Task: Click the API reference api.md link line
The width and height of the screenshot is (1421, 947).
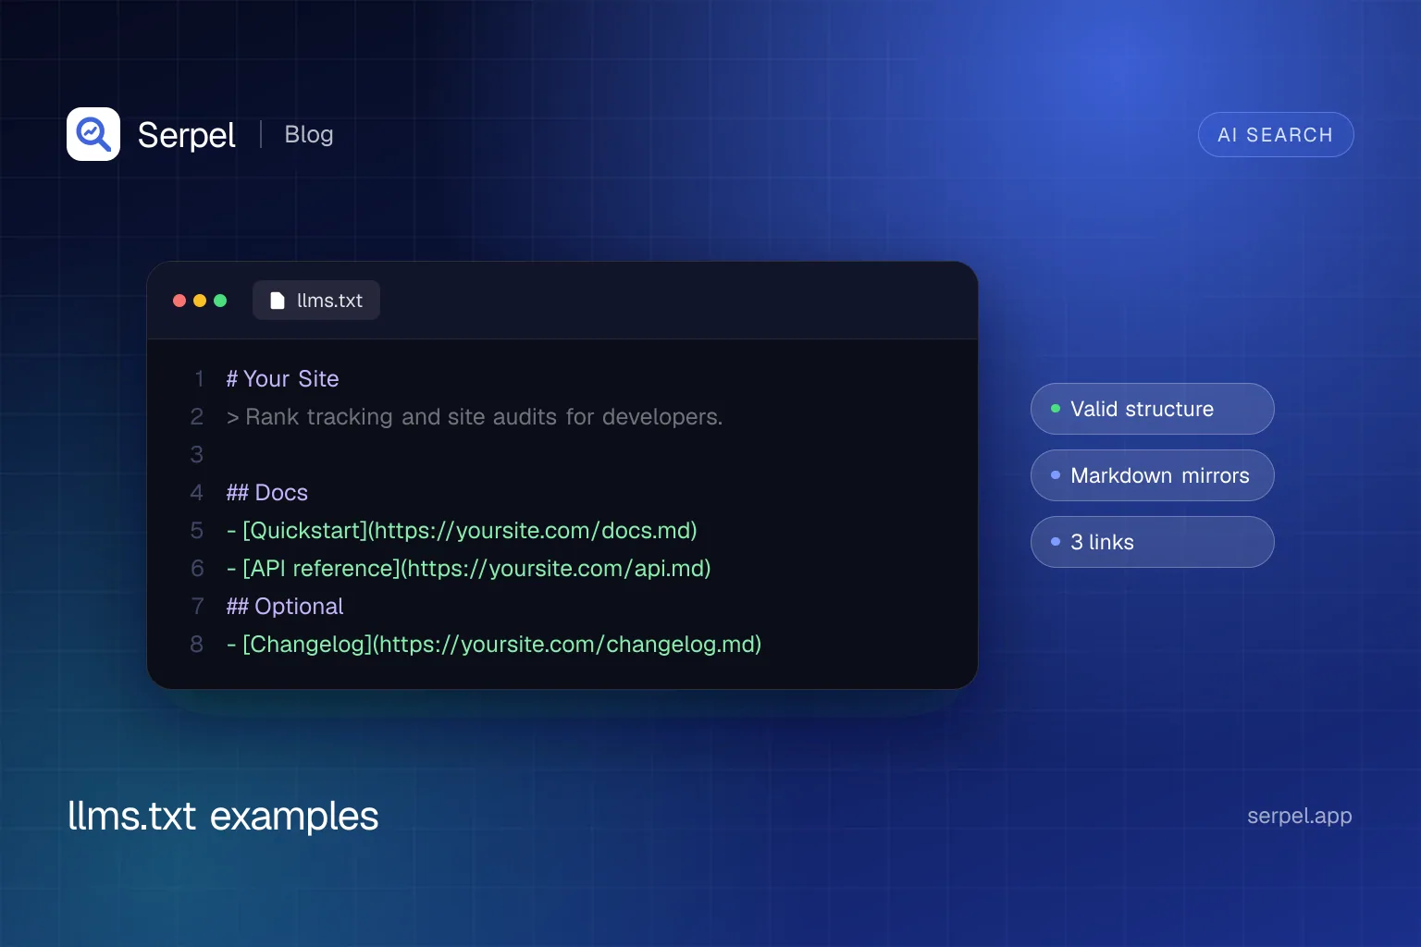Action: [469, 569]
